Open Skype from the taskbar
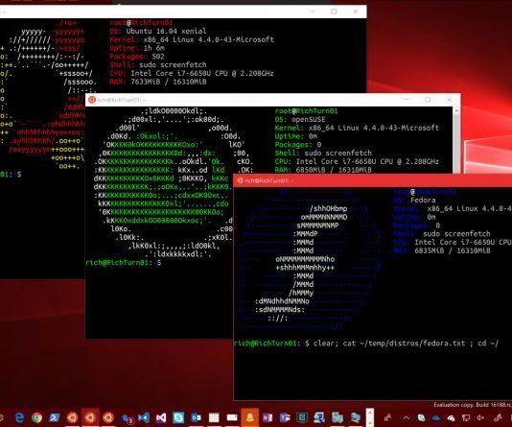The height and width of the screenshot is (427, 512). 178,417
